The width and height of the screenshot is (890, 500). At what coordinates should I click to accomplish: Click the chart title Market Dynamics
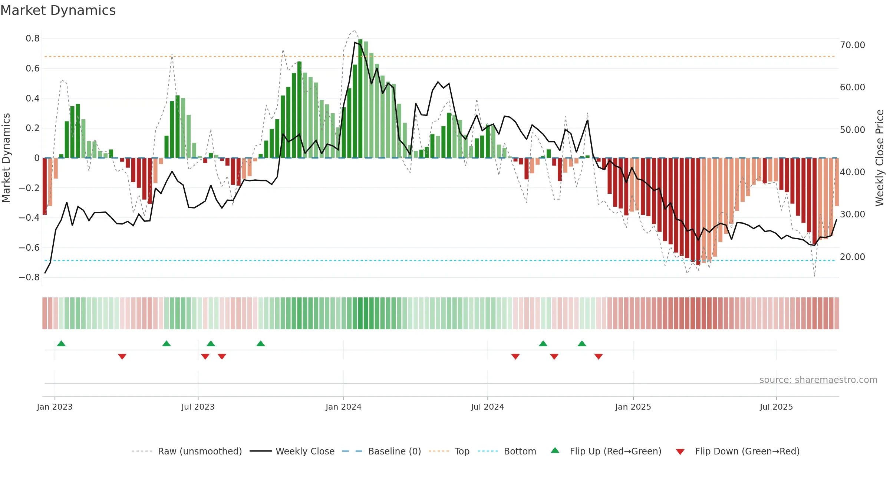[58, 10]
